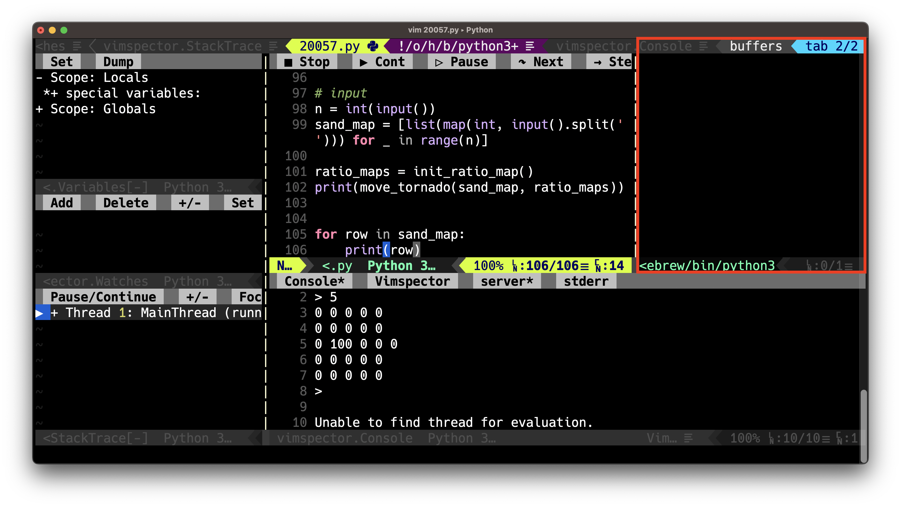901x507 pixels.
Task: Click the Add watch expression button
Action: pos(62,202)
